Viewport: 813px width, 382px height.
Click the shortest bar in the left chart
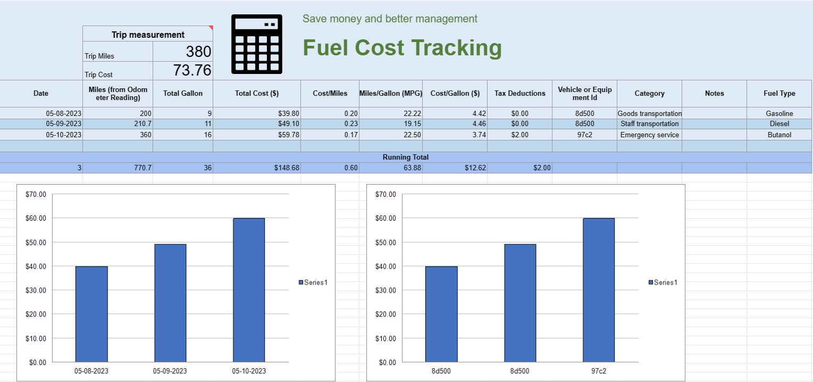(x=91, y=313)
